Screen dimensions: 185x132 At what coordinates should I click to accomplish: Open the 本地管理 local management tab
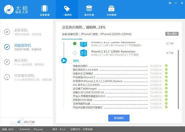tap(111, 10)
